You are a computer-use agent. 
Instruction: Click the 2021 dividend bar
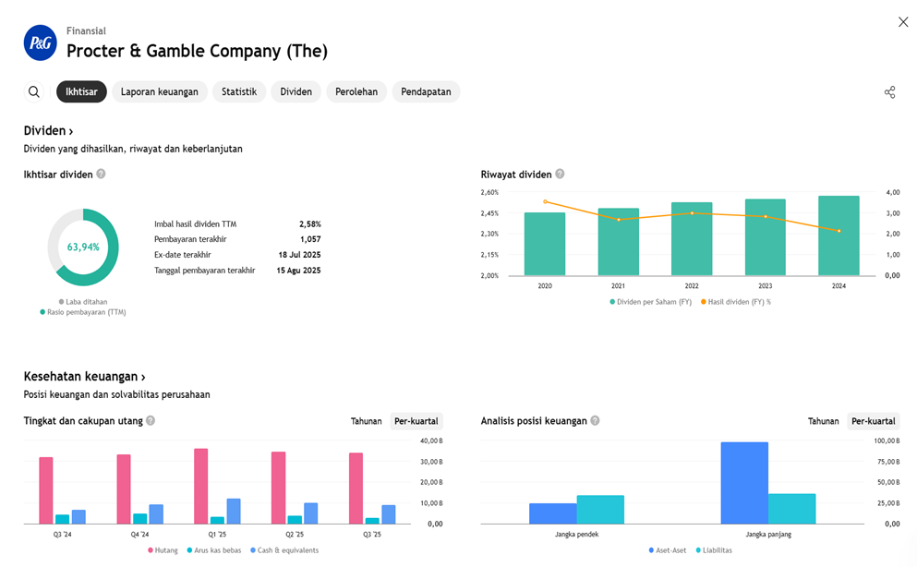[619, 242]
